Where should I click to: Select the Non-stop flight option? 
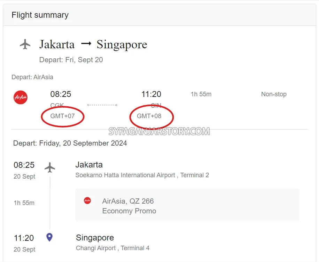coord(274,94)
